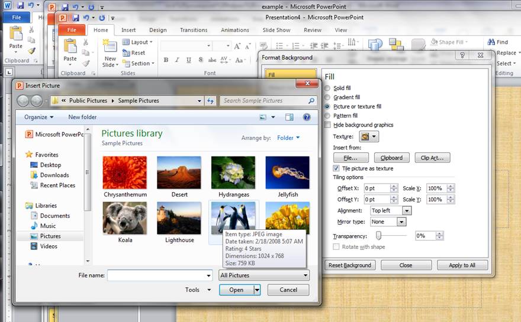This screenshot has width=521, height=322.
Task: Enable Hide background graphics checkbox
Action: tap(327, 125)
